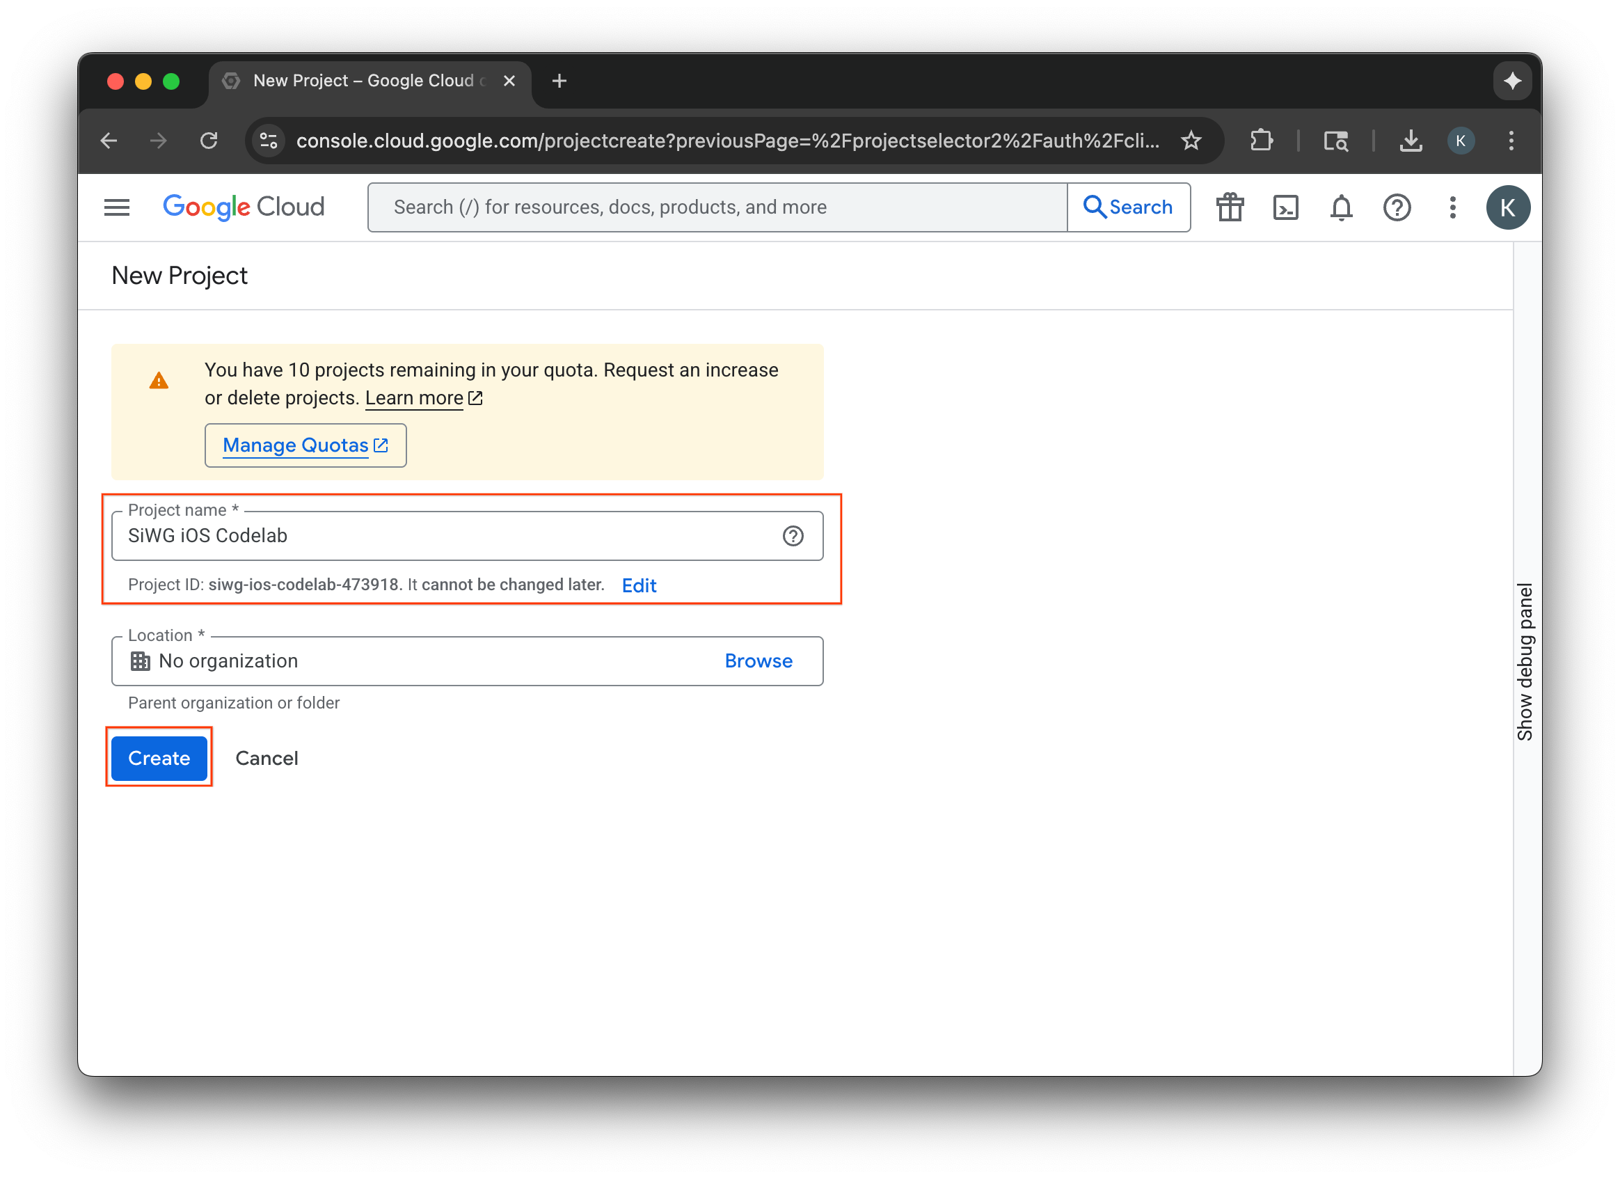This screenshot has height=1179, width=1620.
Task: Toggle the bookmark star in address bar
Action: pyautogui.click(x=1191, y=141)
